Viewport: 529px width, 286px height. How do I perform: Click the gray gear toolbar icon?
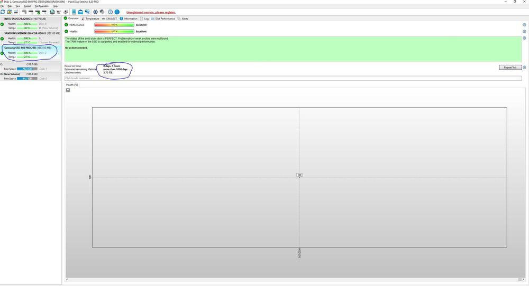[x=102, y=12]
